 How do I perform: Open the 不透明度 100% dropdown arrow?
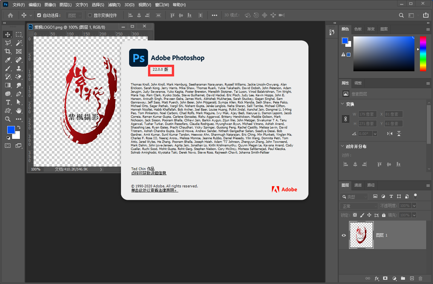click(414, 206)
